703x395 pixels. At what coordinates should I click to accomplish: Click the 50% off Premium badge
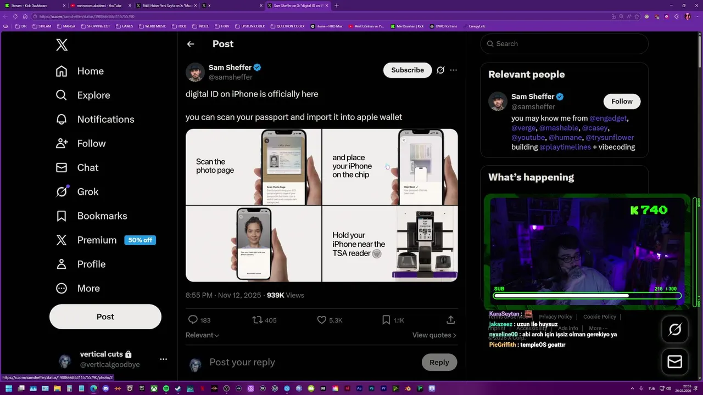[x=140, y=240]
